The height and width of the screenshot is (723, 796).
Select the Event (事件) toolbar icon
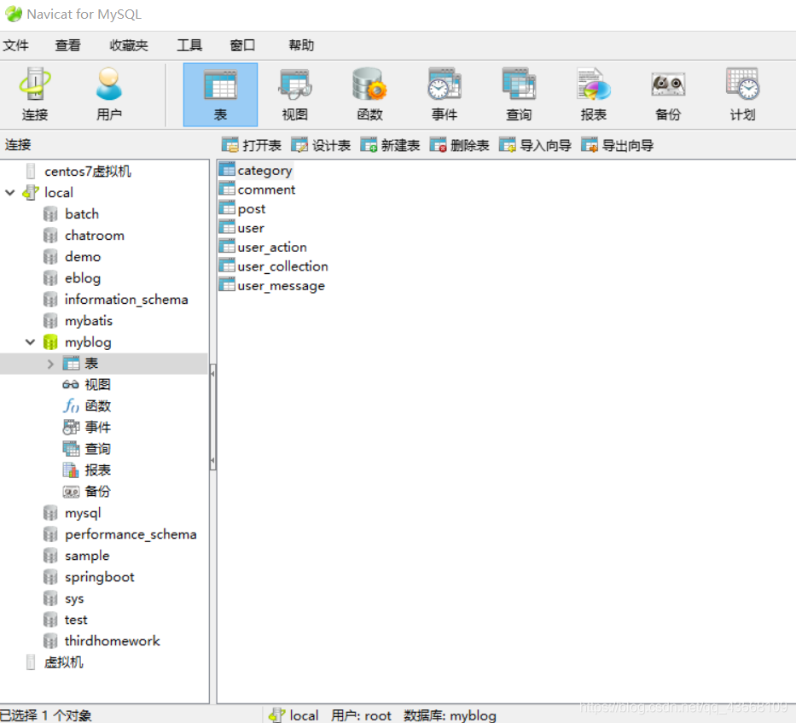coord(444,94)
